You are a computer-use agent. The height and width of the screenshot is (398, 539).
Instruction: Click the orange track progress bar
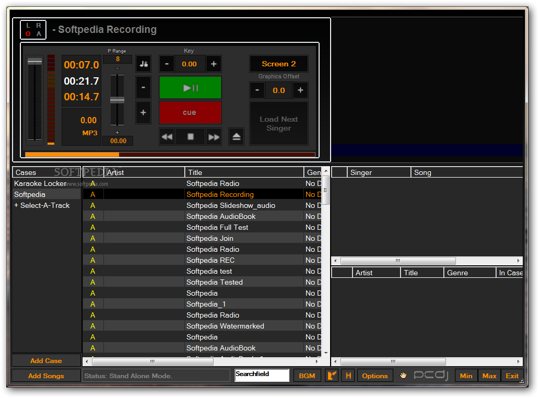[x=170, y=154]
